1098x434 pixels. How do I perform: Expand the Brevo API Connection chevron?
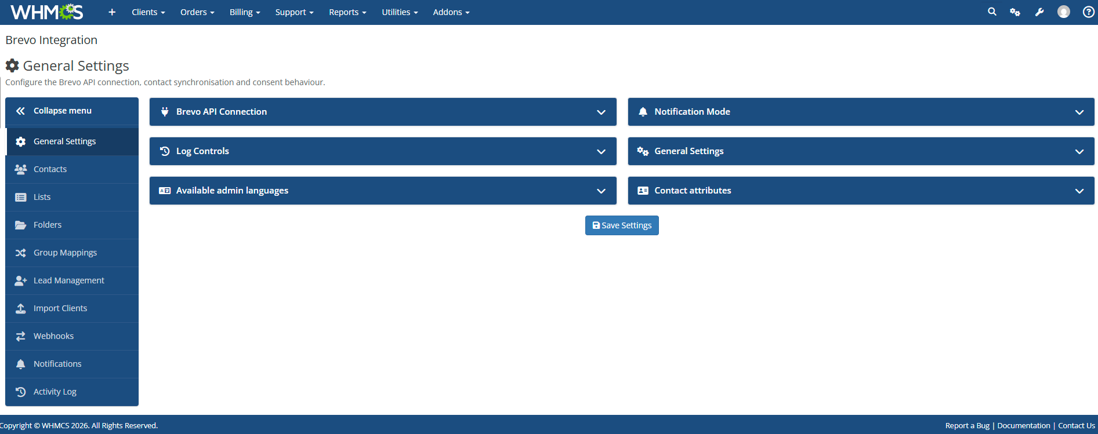(x=601, y=112)
